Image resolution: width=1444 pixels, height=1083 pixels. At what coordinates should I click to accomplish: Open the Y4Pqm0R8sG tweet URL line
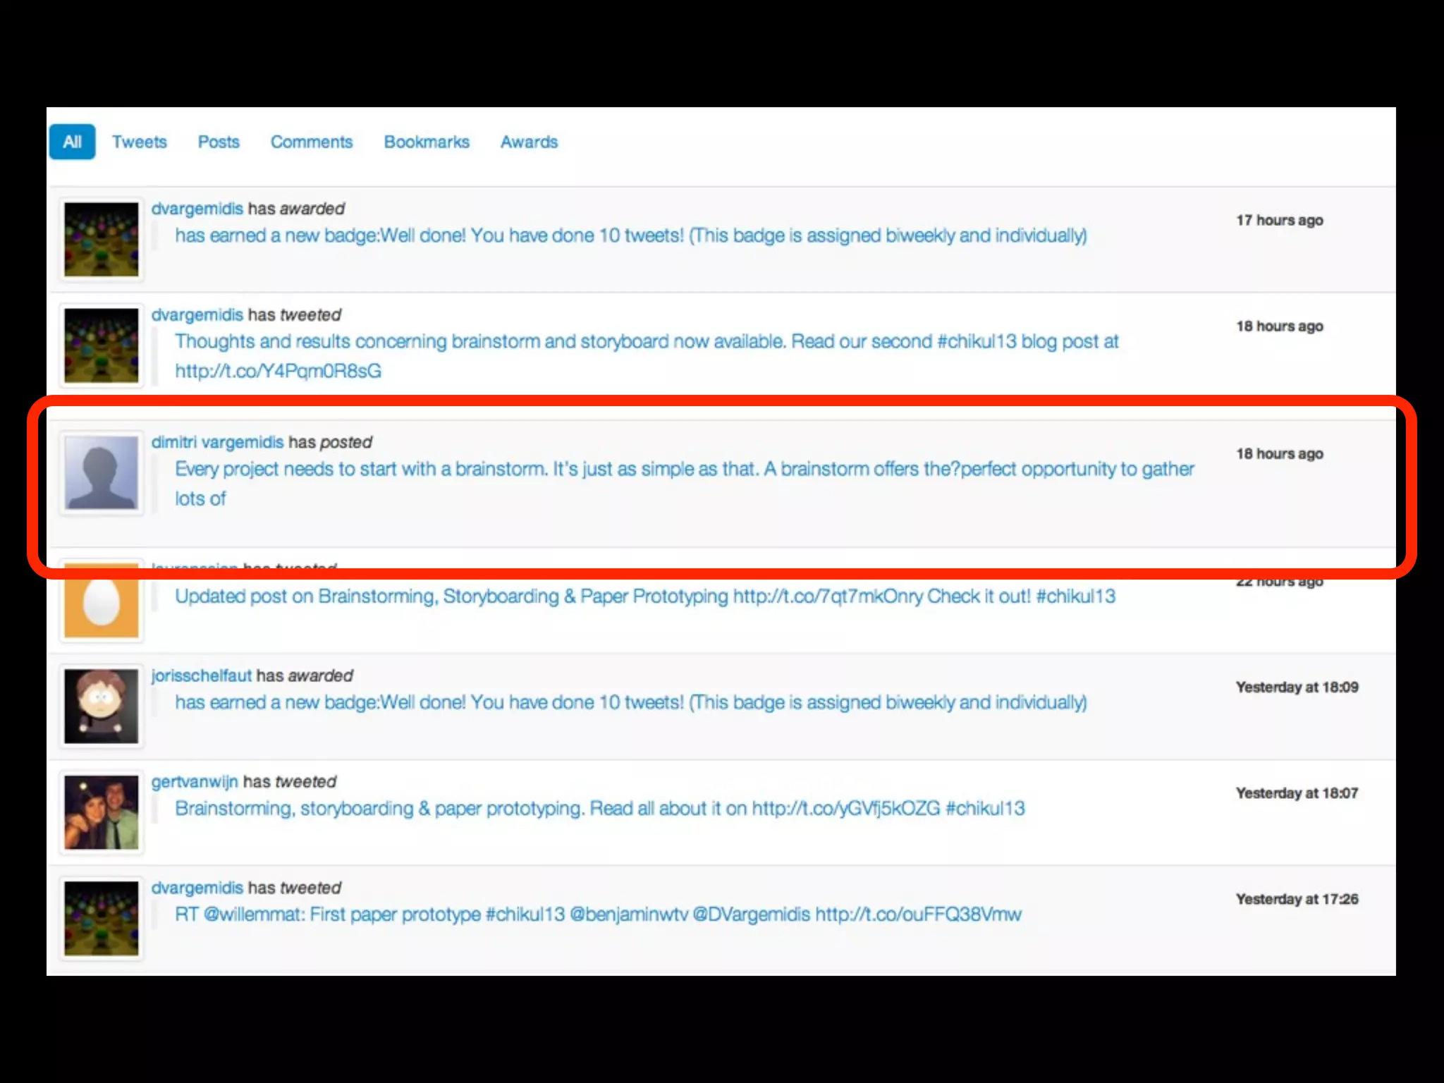278,371
